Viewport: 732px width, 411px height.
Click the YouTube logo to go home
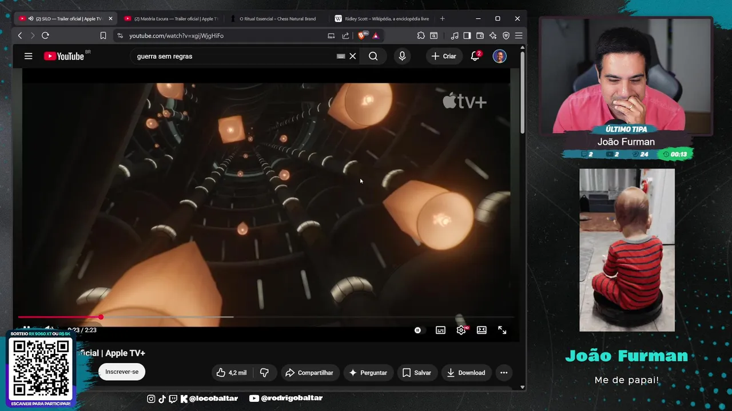click(64, 56)
